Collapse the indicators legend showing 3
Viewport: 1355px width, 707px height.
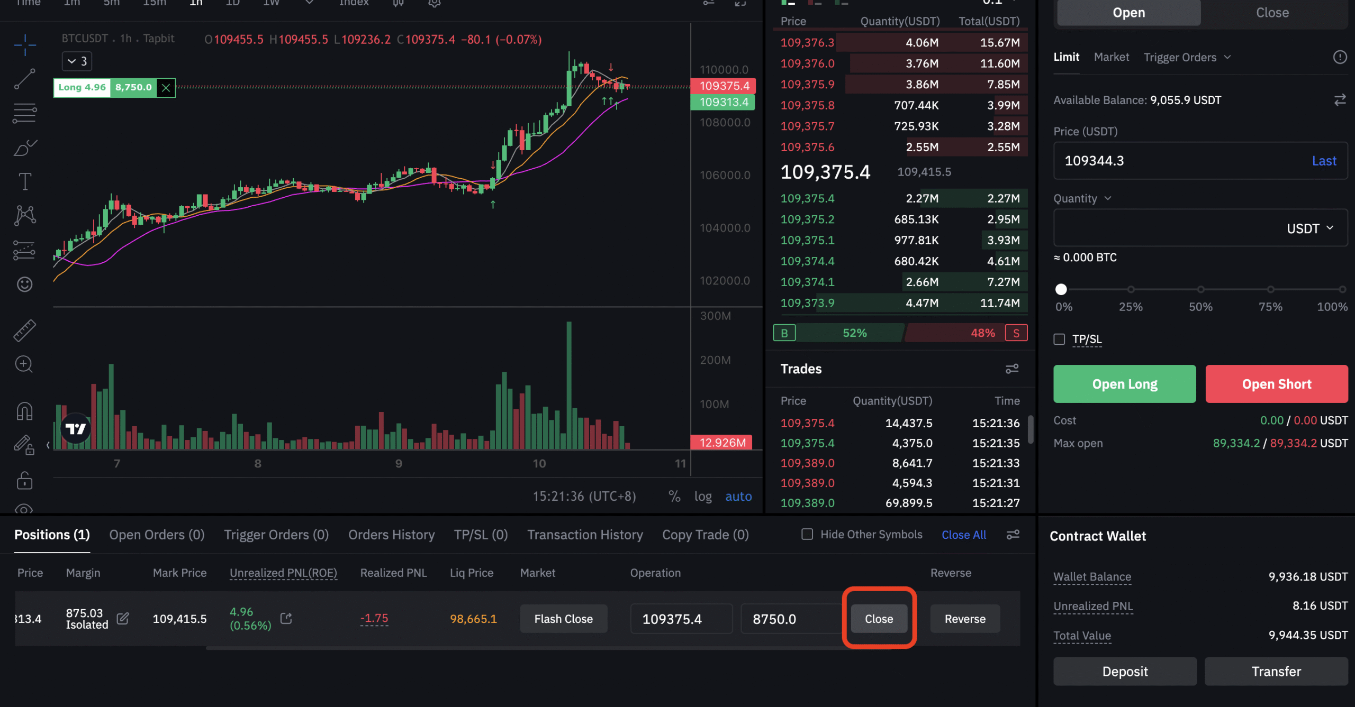click(x=77, y=61)
